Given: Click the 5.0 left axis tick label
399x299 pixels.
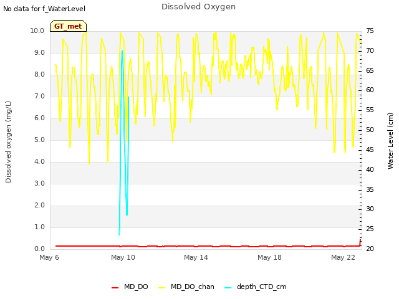Looking at the screenshot, I should pos(39,140).
